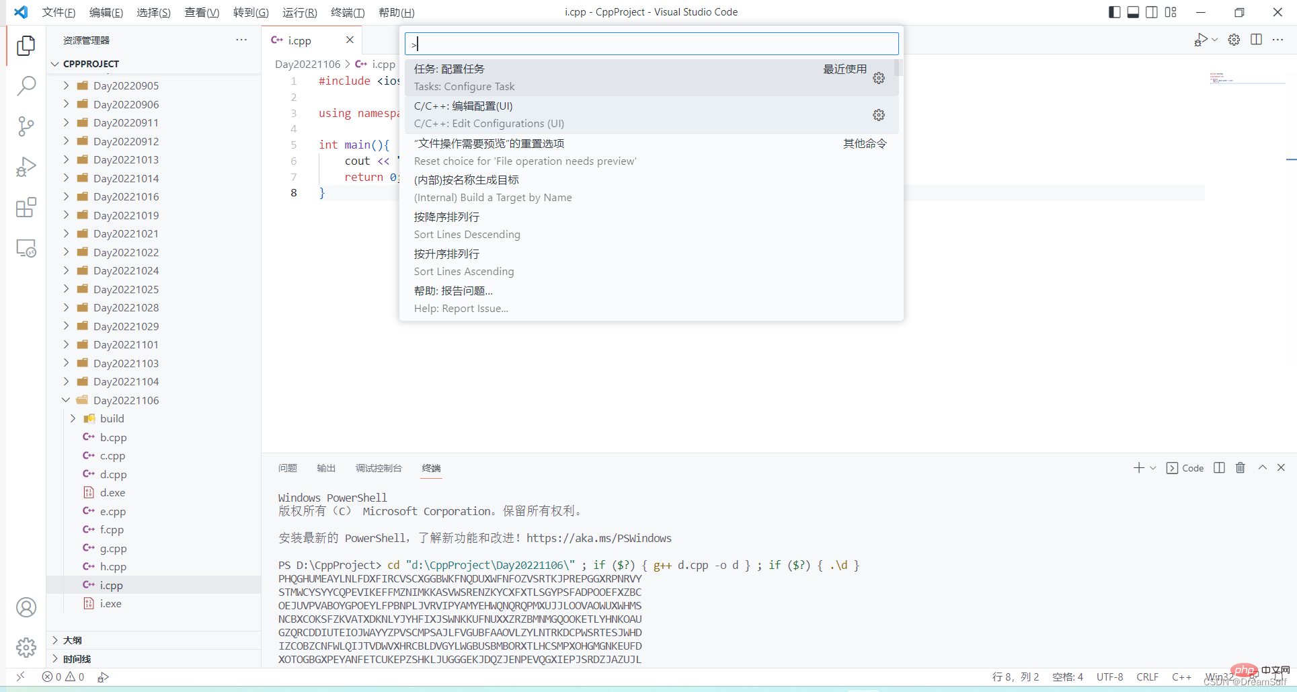Click the gear beside Tasks: Configure Task

[879, 77]
